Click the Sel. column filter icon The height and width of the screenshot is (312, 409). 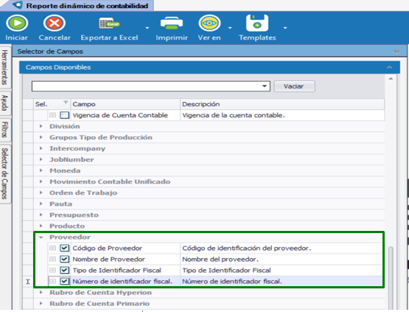pos(66,102)
